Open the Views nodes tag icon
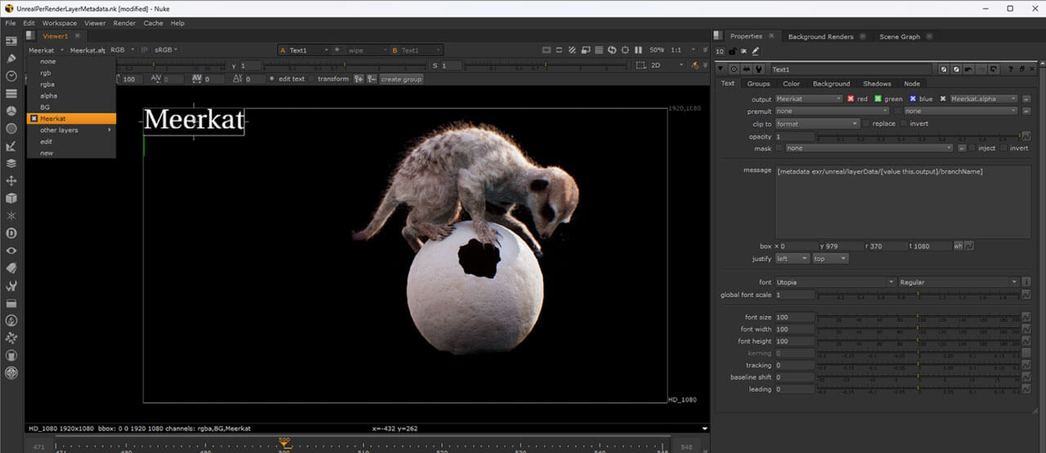The image size is (1046, 453). click(x=11, y=268)
